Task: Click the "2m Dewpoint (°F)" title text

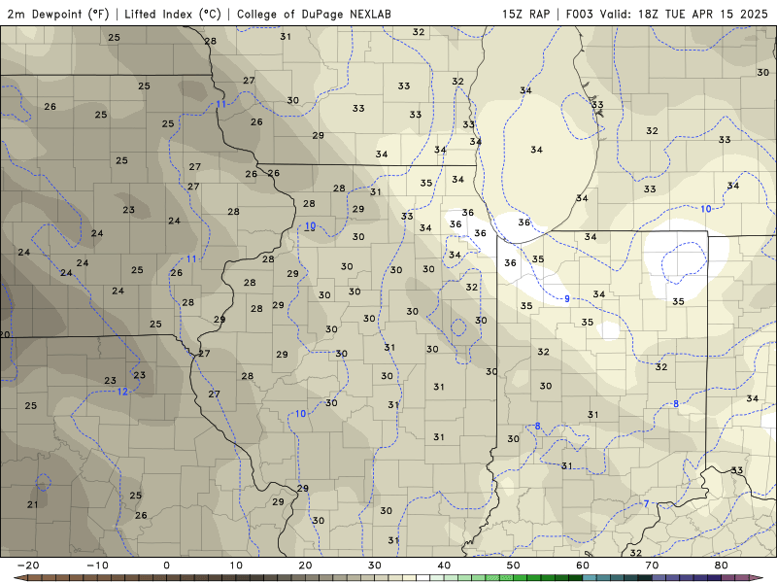Action: (x=58, y=14)
